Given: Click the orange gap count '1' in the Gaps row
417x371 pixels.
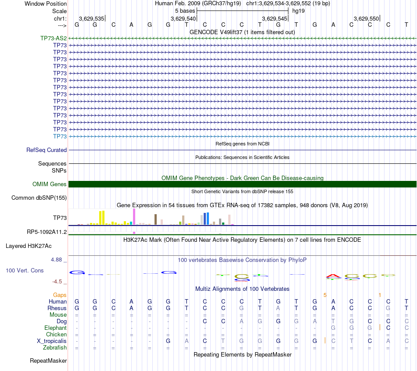Looking at the screenshot, I should 380,295.
